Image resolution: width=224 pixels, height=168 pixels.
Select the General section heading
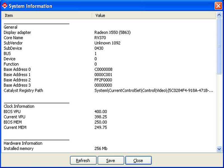click(x=10, y=27)
